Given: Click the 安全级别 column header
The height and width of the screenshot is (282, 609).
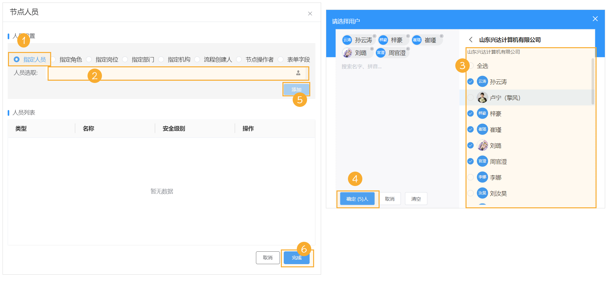Looking at the screenshot, I should tap(174, 129).
